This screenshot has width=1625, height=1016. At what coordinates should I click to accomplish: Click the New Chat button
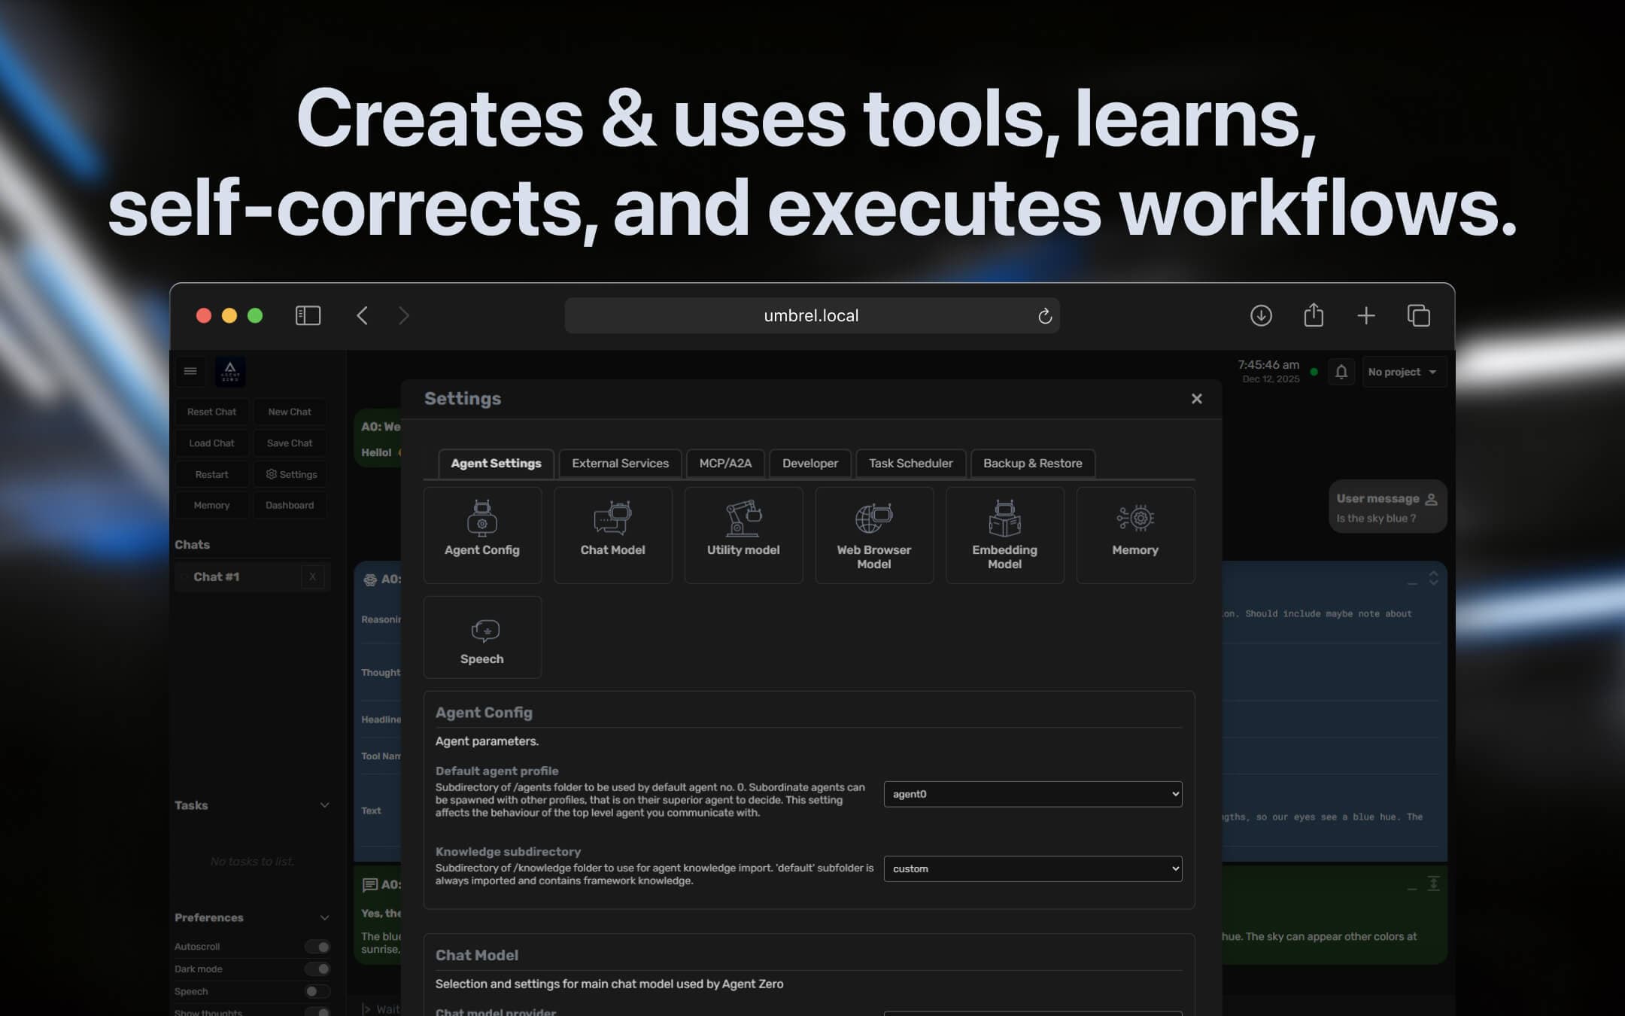tap(290, 412)
